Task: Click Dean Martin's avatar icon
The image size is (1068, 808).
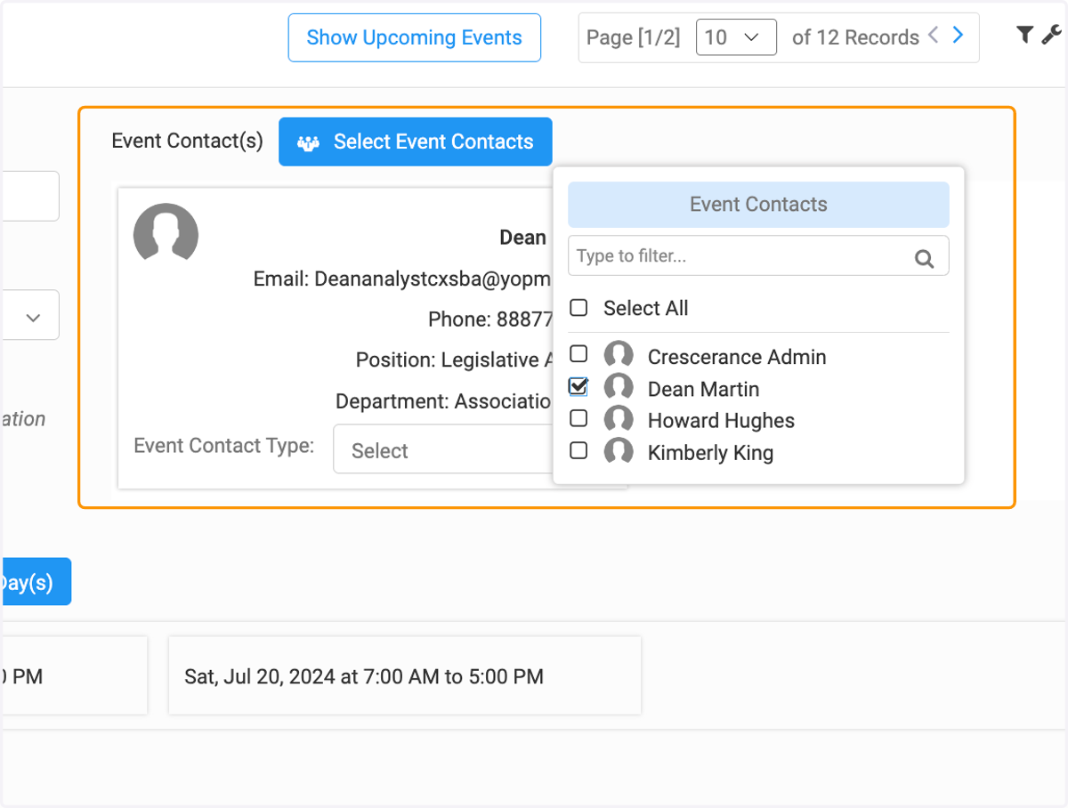Action: coord(619,387)
